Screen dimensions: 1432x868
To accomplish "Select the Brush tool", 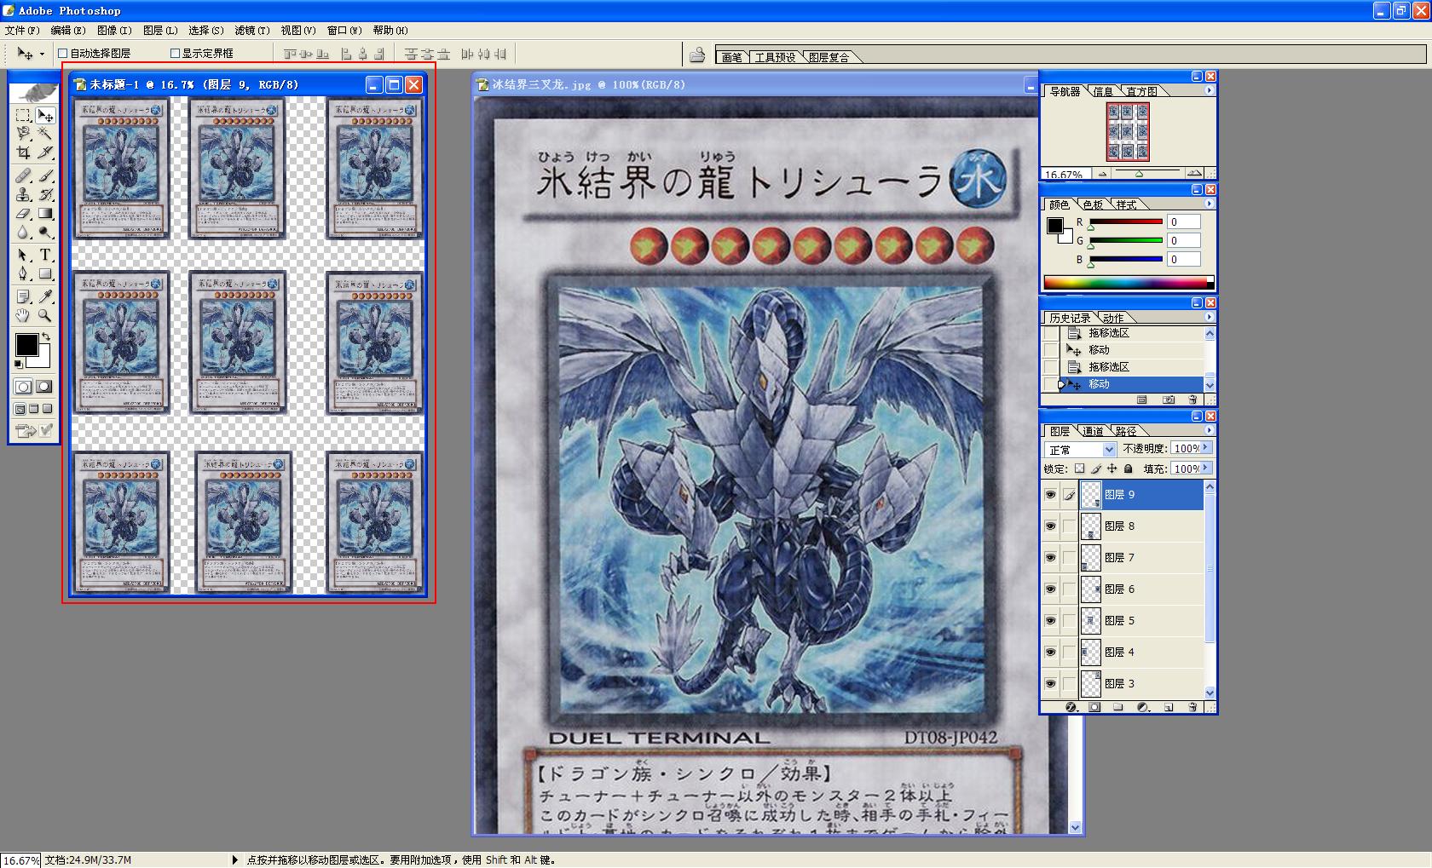I will pyautogui.click(x=45, y=175).
